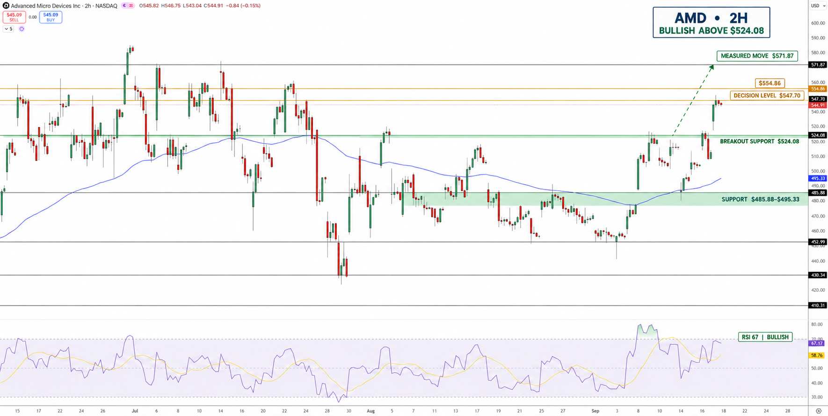Click the 545.09 BUY button
The width and height of the screenshot is (828, 416).
tap(51, 17)
